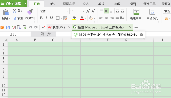The height and width of the screenshot is (98, 171).
Task: Decrease indent icon
Action: pyautogui.click(x=117, y=11)
